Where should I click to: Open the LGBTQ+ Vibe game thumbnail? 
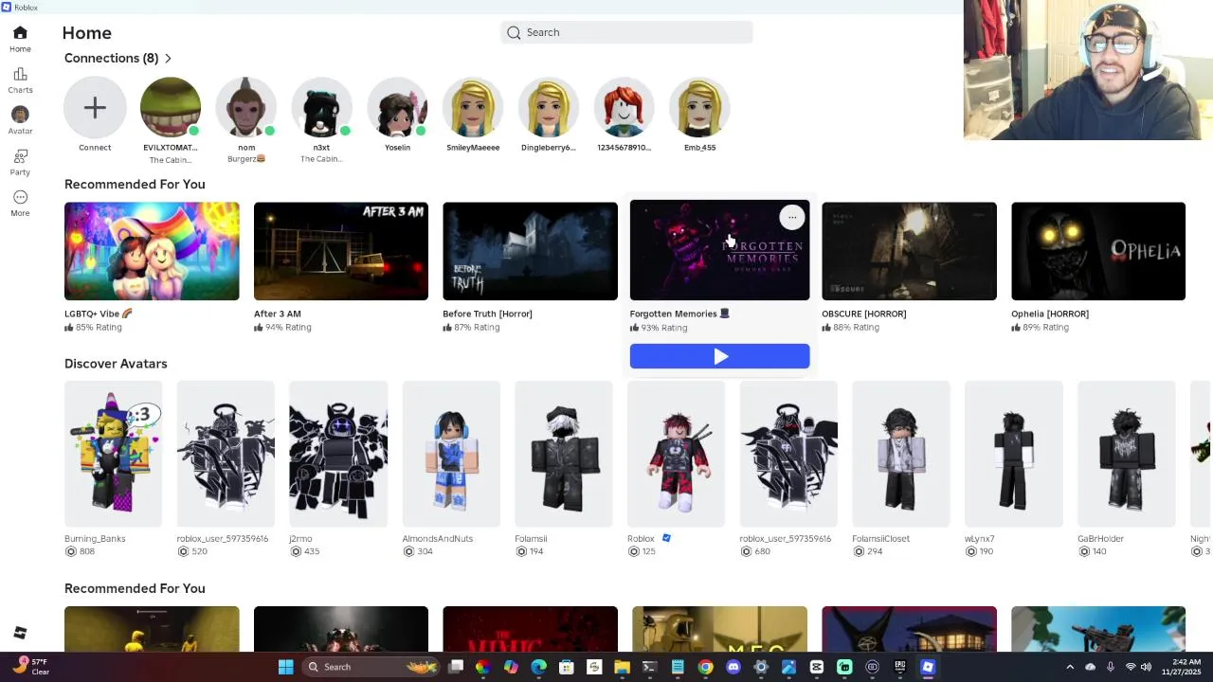click(x=152, y=251)
